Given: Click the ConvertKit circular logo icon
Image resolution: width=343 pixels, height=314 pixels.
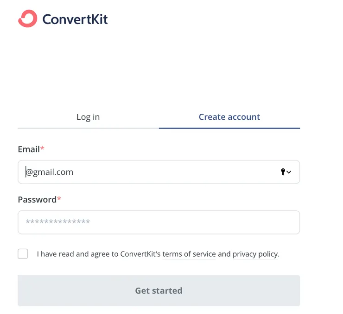Looking at the screenshot, I should (x=27, y=19).
